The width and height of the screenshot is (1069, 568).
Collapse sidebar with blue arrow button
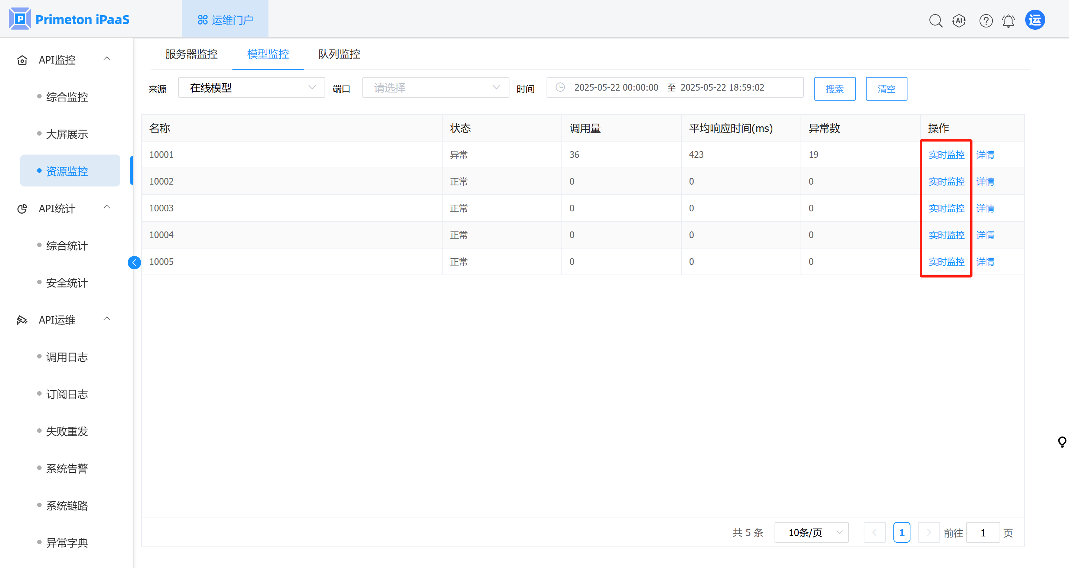tap(134, 262)
